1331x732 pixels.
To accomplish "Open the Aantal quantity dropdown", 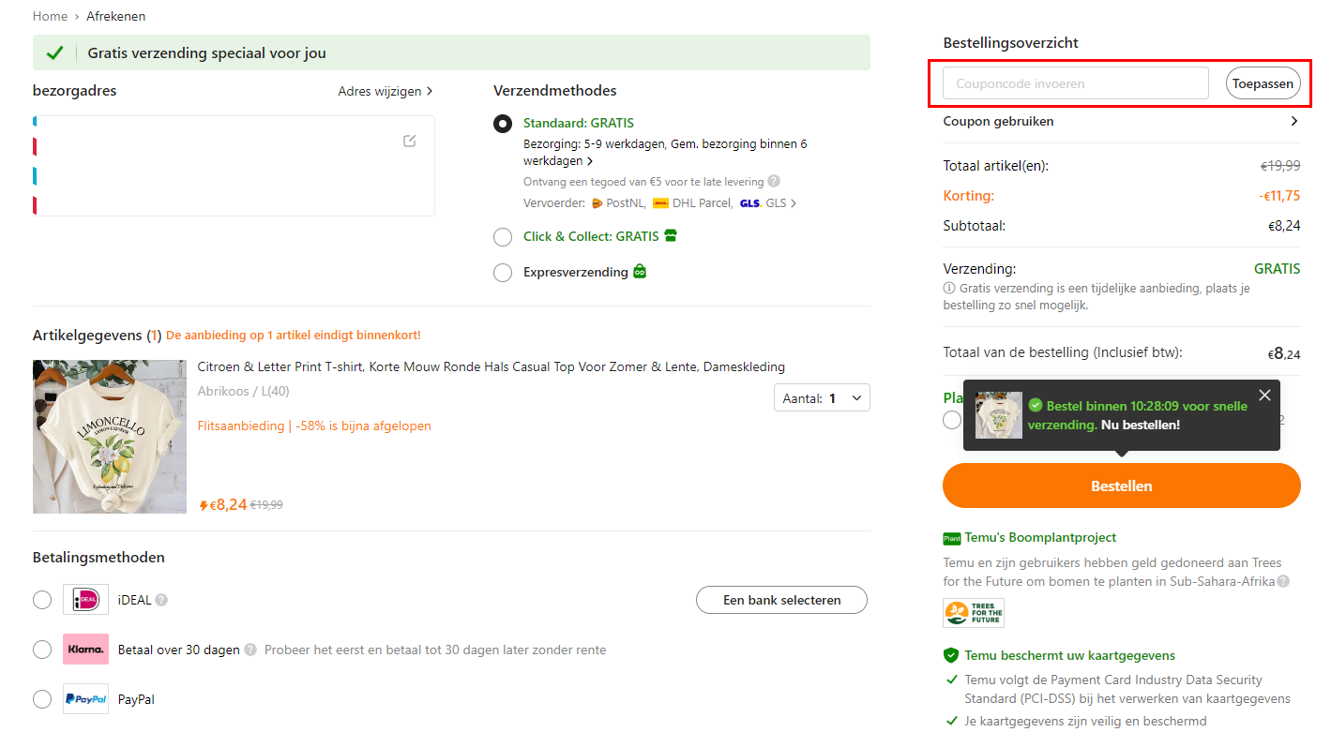I will pos(822,398).
